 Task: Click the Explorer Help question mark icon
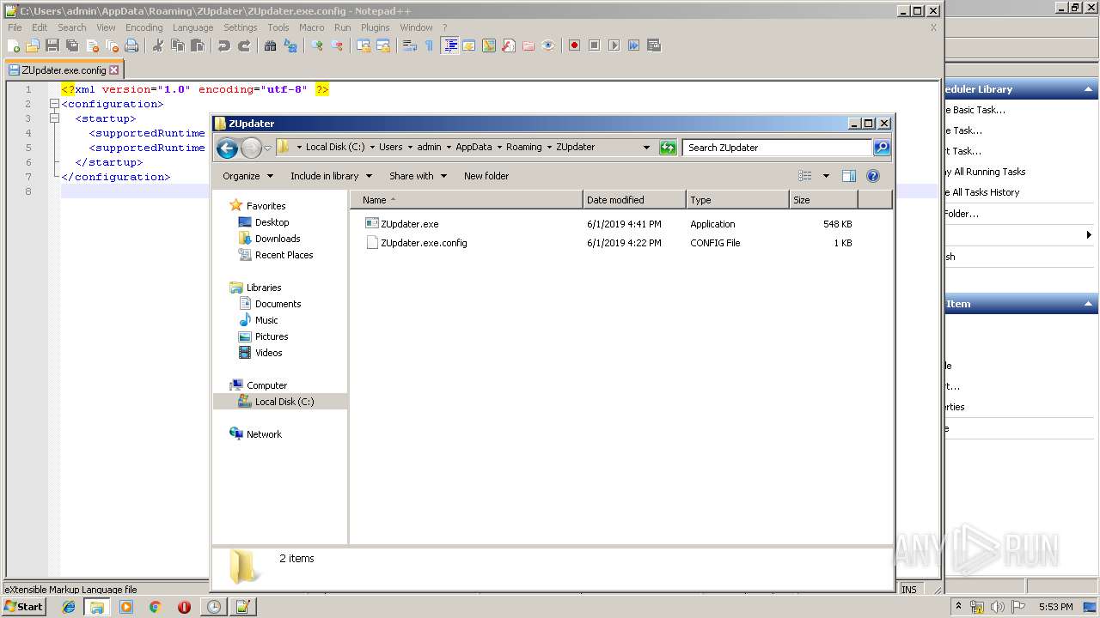[873, 176]
